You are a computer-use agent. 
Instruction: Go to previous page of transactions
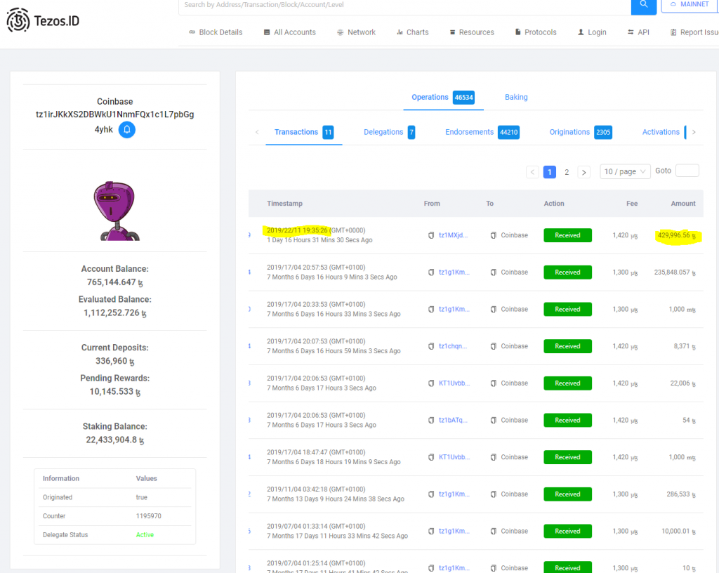(532, 172)
